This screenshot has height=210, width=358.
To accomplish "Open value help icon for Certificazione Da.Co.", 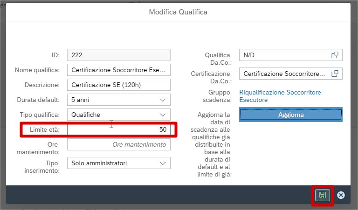I will pyautogui.click(x=335, y=74).
